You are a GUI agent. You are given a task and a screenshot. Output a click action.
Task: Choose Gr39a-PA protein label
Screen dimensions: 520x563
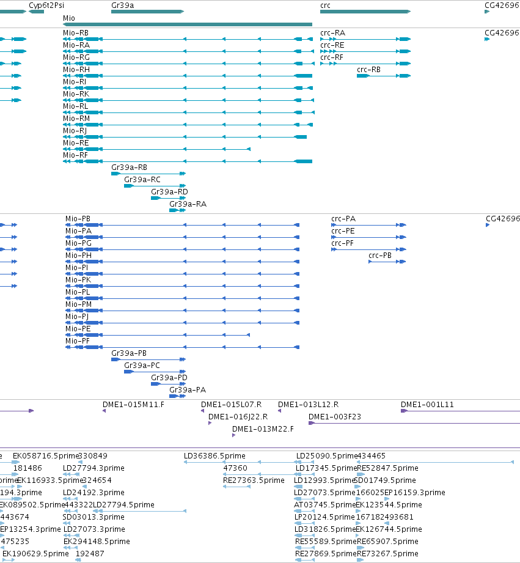[188, 390]
